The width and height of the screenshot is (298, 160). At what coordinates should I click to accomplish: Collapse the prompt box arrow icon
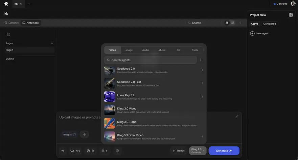click(237, 117)
